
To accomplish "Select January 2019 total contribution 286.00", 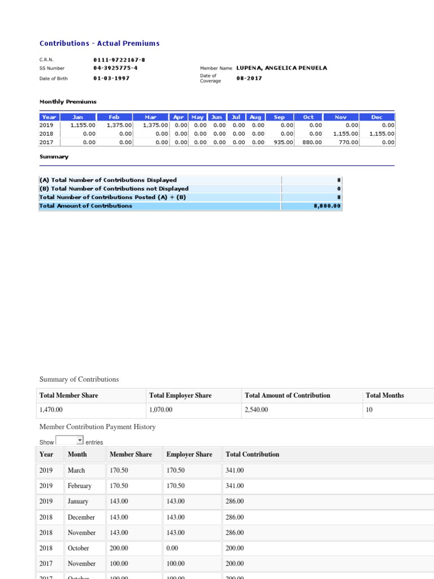I will coord(235,501).
